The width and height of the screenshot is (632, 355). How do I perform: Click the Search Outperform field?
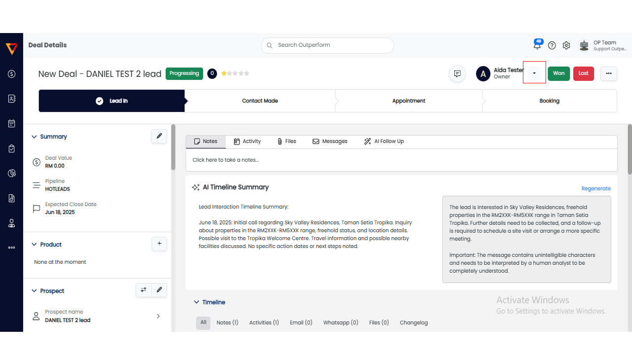[327, 45]
